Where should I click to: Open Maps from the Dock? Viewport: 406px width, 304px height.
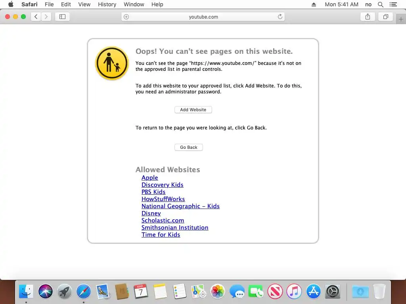coord(198,291)
